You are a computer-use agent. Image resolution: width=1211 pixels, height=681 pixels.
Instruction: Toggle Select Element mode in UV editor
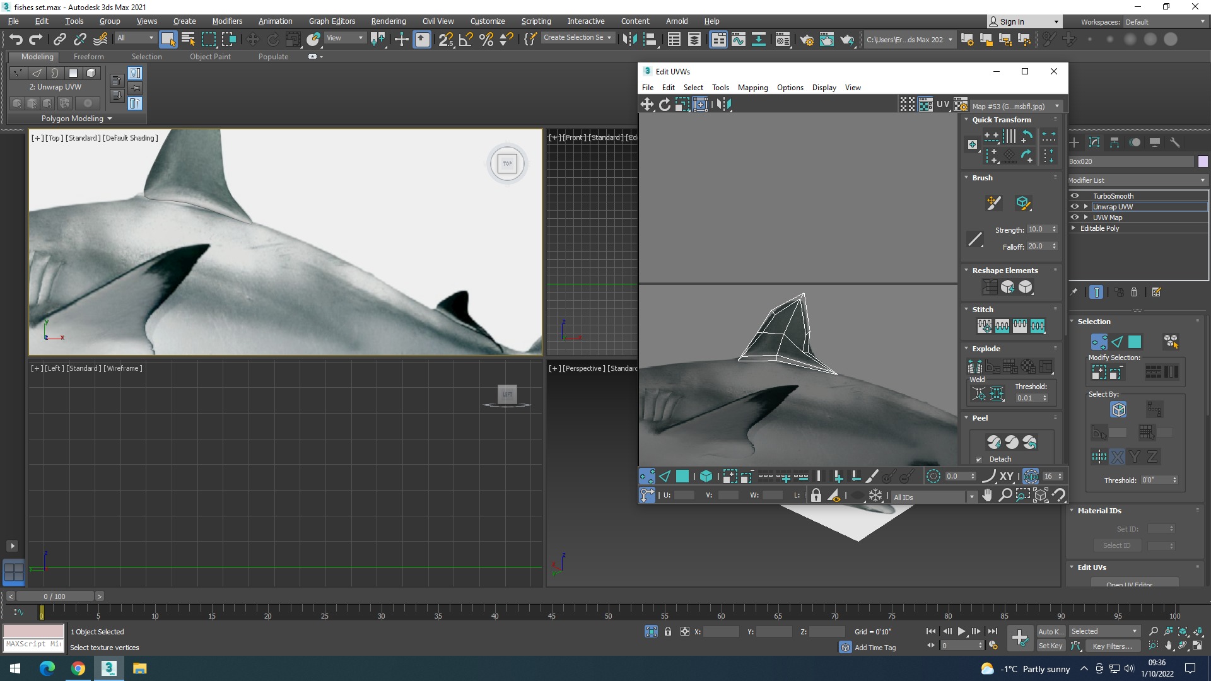[x=706, y=476]
